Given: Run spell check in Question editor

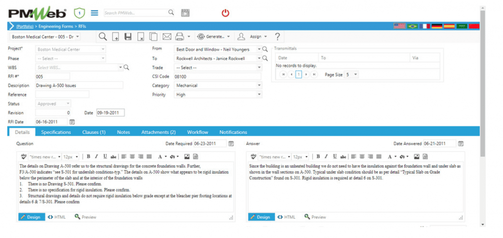Looking at the screenshot, I should click(24, 157).
